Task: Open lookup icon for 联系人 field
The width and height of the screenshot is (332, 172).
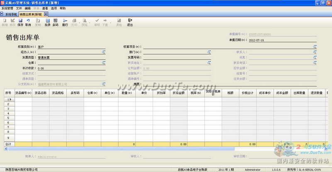Action: [x=315, y=52]
